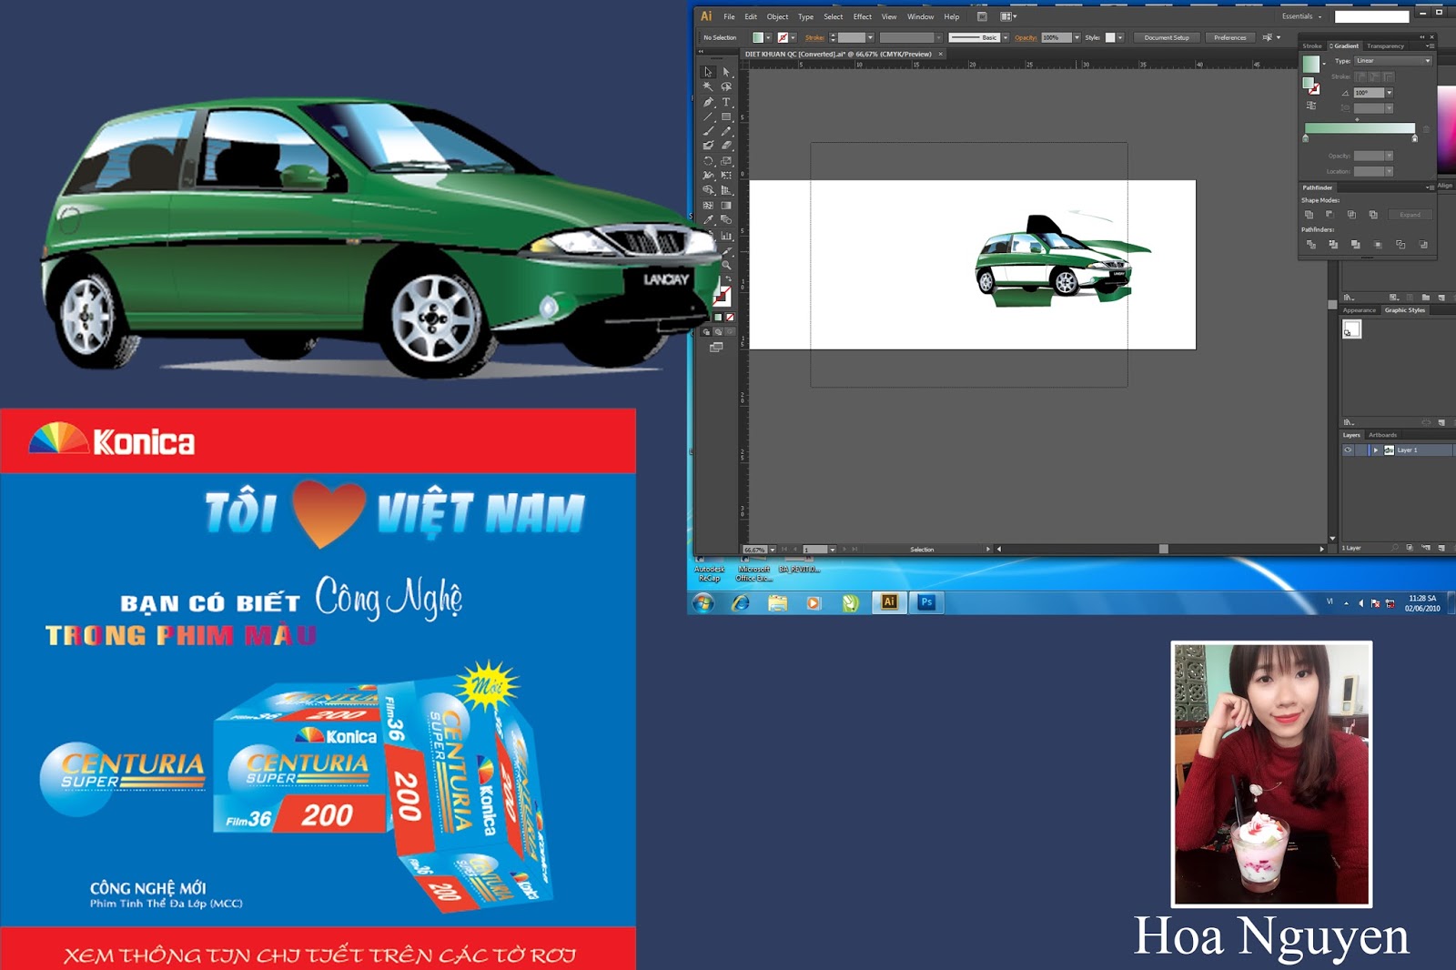Activate the Zoom tool magnifier
Viewport: 1456px width, 970px height.
tap(726, 265)
